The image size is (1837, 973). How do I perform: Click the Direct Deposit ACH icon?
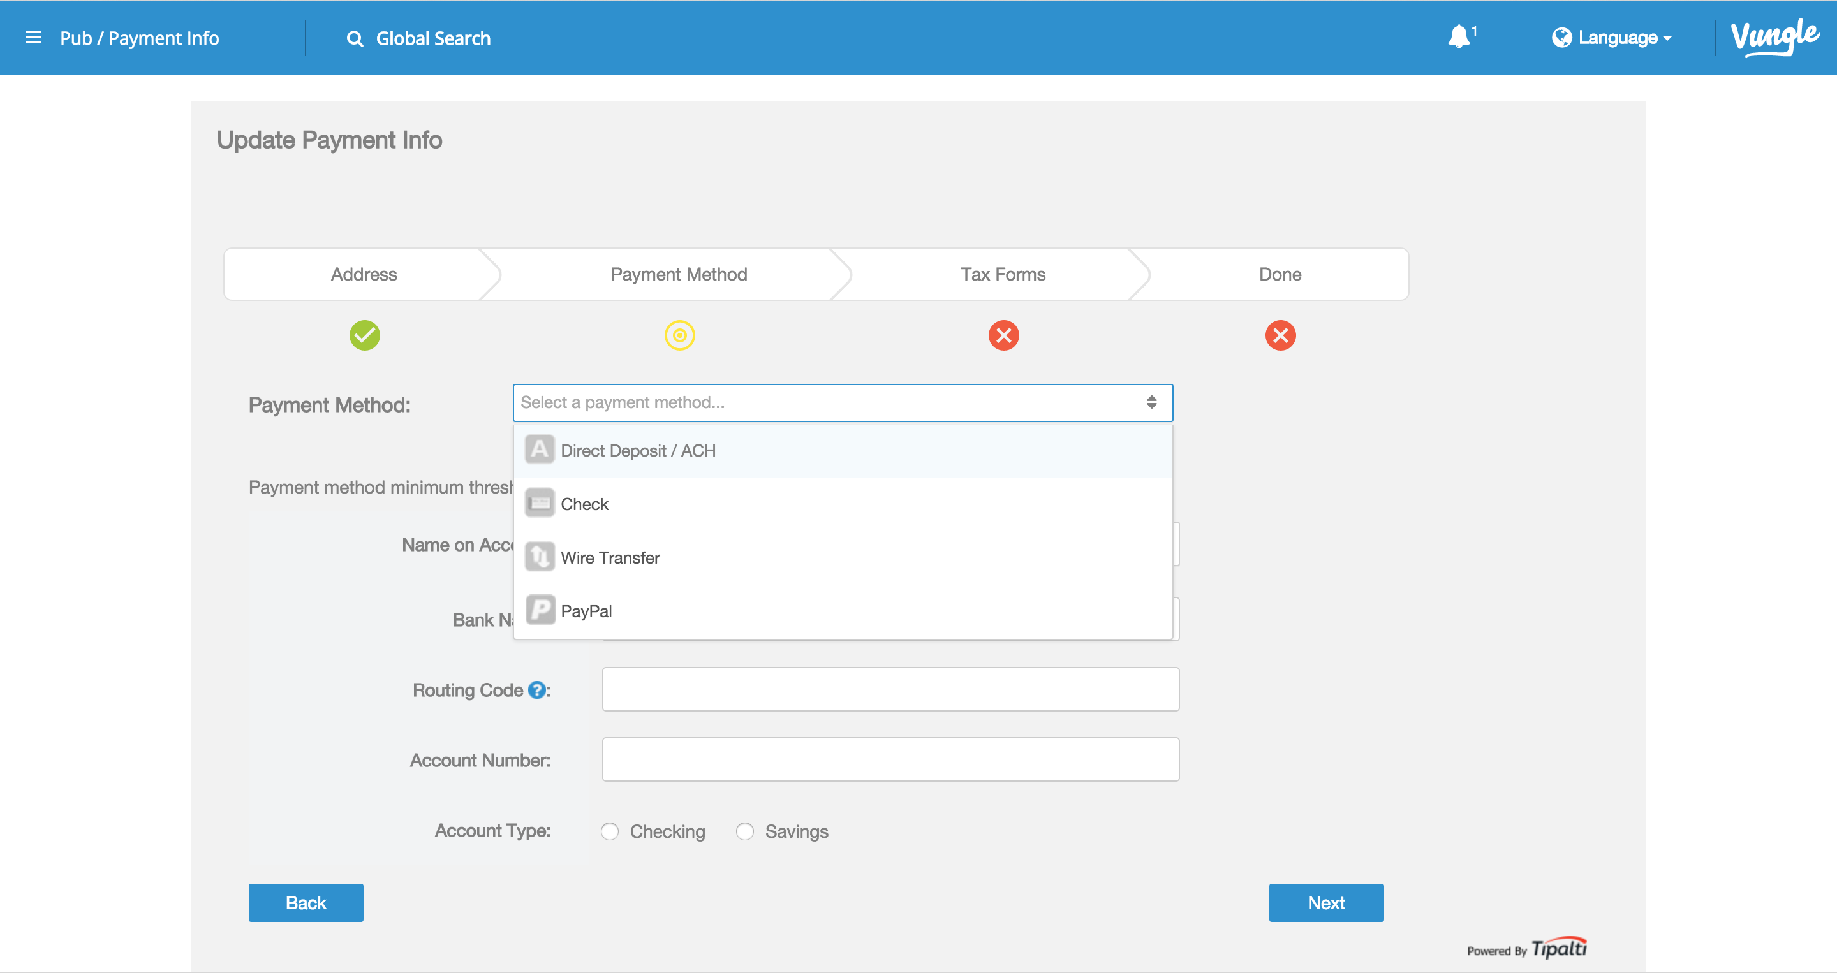coord(540,450)
